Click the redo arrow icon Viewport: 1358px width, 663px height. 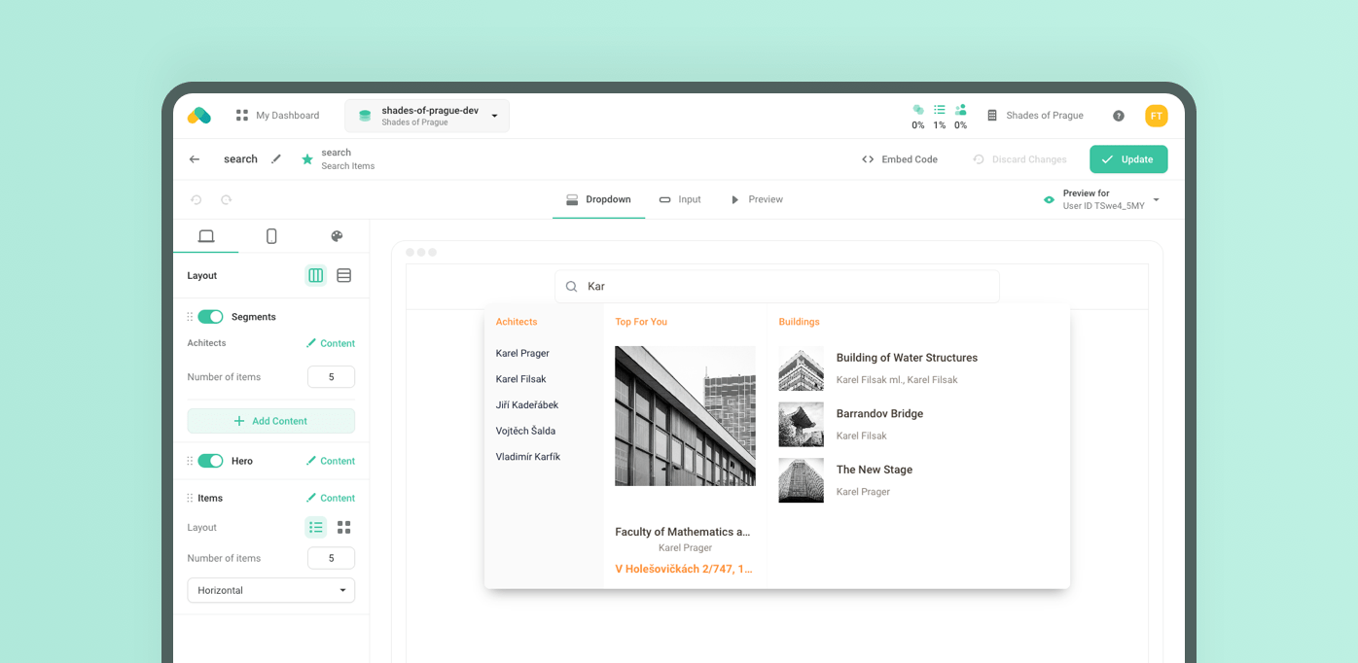(227, 200)
